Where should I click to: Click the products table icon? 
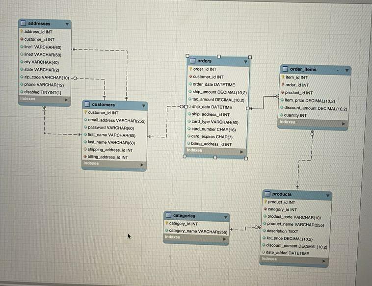coord(267,194)
